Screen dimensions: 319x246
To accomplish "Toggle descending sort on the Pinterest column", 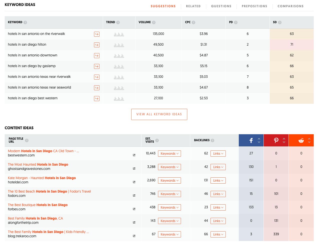I will click(284, 142).
